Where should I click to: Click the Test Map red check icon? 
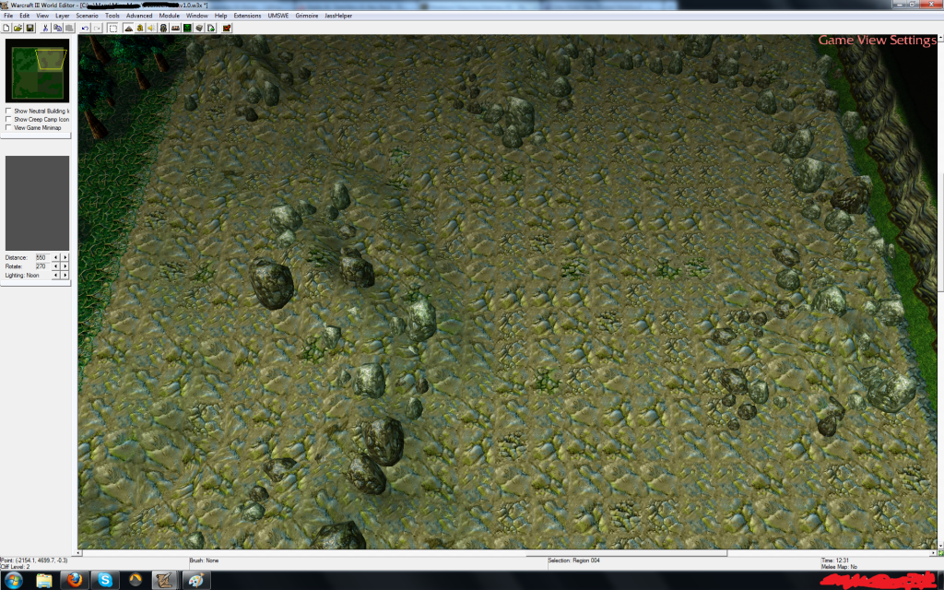tap(227, 28)
